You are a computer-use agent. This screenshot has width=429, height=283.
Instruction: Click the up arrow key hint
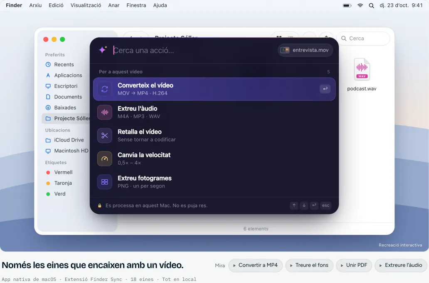click(x=294, y=205)
